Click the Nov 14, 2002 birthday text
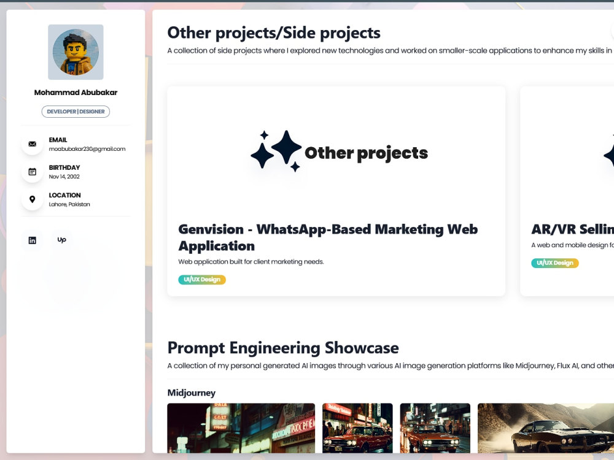Image resolution: width=614 pixels, height=460 pixels. tap(64, 177)
